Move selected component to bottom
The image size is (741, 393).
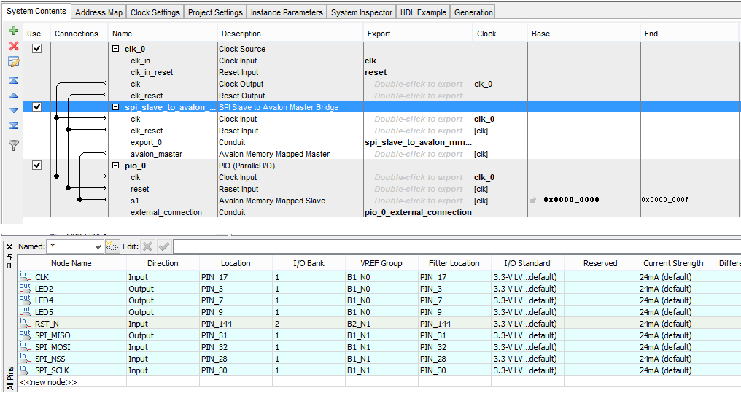coord(13,126)
